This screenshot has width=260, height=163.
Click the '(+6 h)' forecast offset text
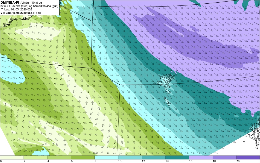point(37,13)
